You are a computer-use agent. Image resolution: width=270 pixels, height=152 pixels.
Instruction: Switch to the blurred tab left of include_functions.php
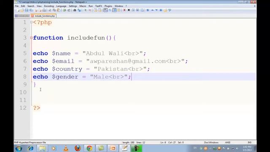click(22, 16)
